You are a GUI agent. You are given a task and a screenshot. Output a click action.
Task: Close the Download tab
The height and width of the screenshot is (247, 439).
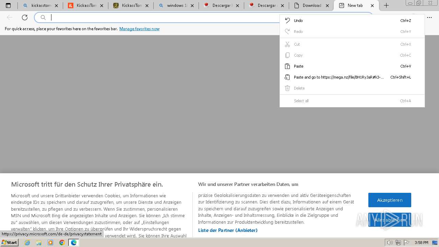click(328, 5)
